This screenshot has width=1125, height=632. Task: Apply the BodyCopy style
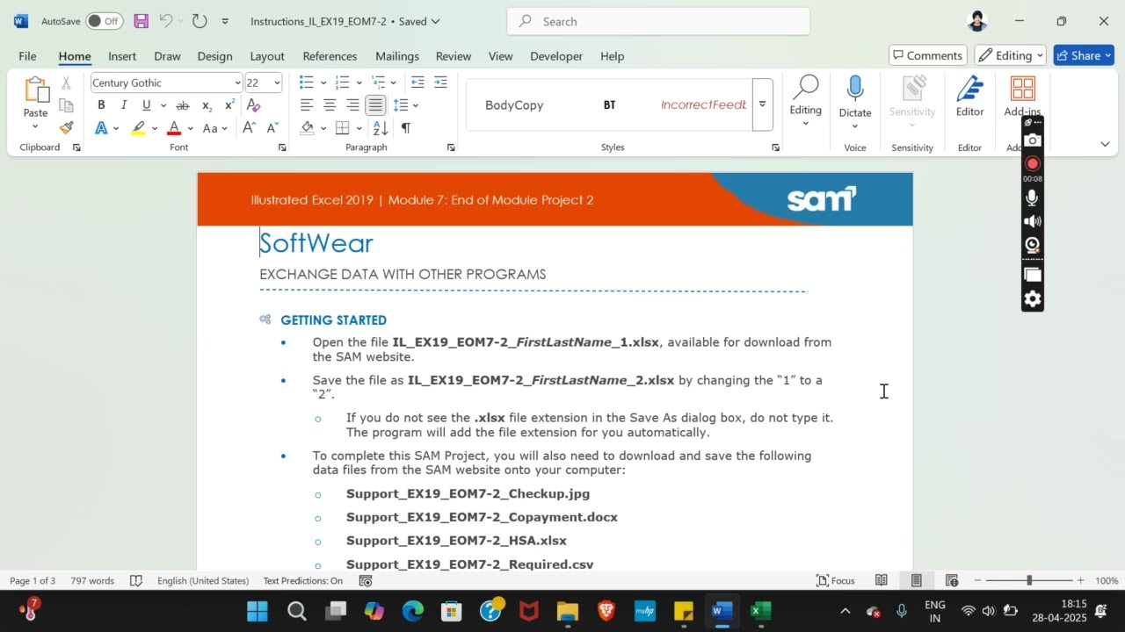(514, 104)
